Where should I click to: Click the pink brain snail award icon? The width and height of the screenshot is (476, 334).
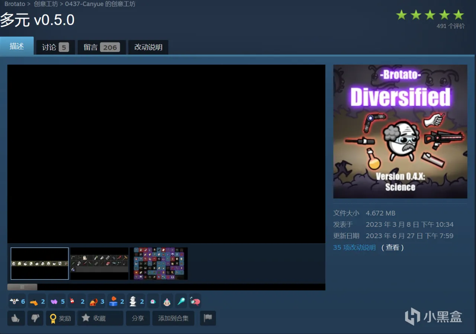click(x=195, y=301)
